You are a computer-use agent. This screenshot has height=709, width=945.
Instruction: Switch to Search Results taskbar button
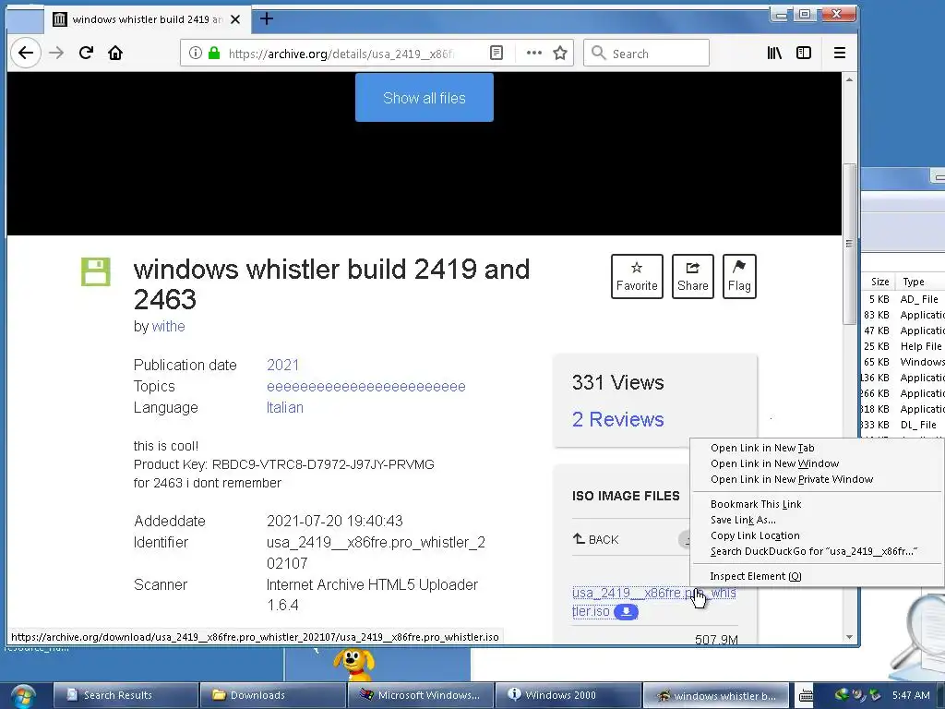click(x=126, y=695)
